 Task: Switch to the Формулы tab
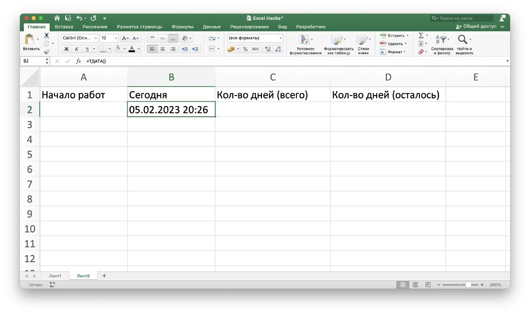click(182, 27)
